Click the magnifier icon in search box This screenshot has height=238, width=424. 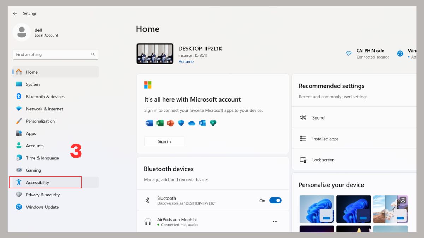tap(93, 54)
